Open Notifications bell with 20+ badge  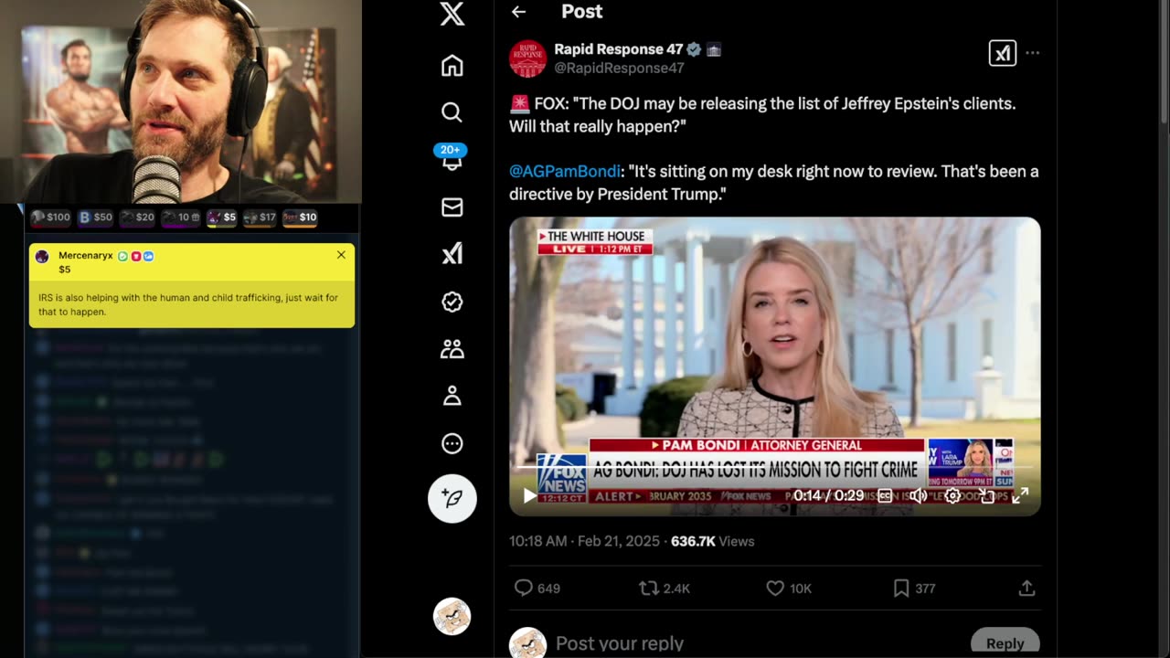pos(452,157)
